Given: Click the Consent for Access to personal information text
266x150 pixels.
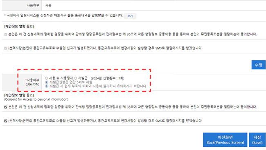Looking at the screenshot, I should point(36,99).
